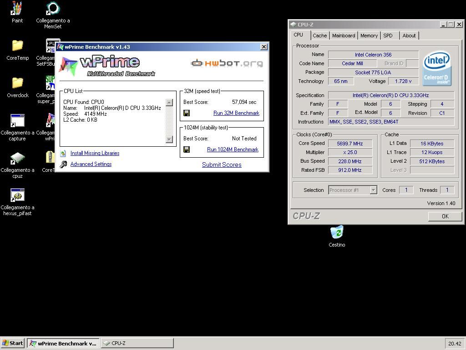Click the Package Socket 775 LGA field
The height and width of the screenshot is (350, 466).
click(x=373, y=72)
